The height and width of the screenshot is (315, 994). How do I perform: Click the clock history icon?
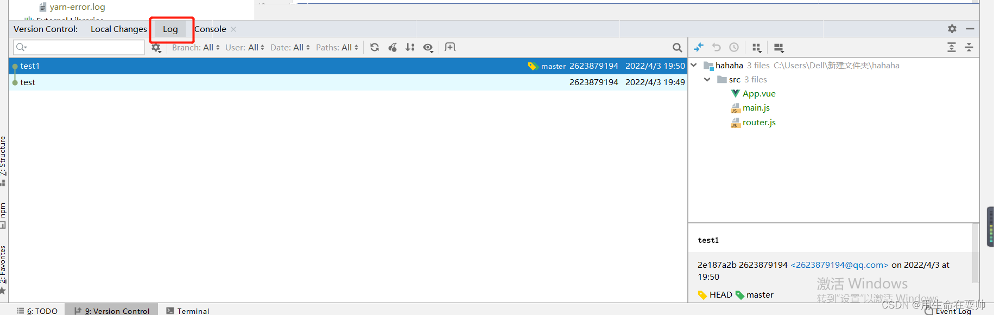(734, 48)
